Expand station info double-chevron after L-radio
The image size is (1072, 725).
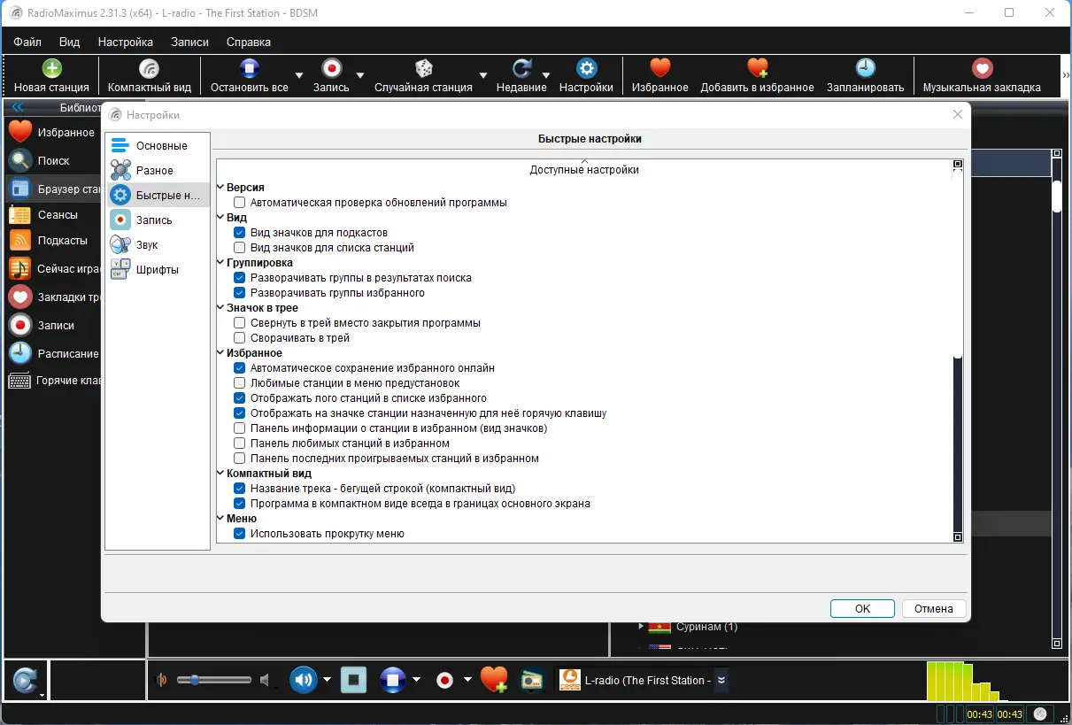pyautogui.click(x=721, y=680)
